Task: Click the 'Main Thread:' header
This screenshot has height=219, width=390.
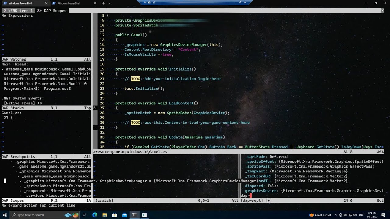Action: tap(15, 64)
